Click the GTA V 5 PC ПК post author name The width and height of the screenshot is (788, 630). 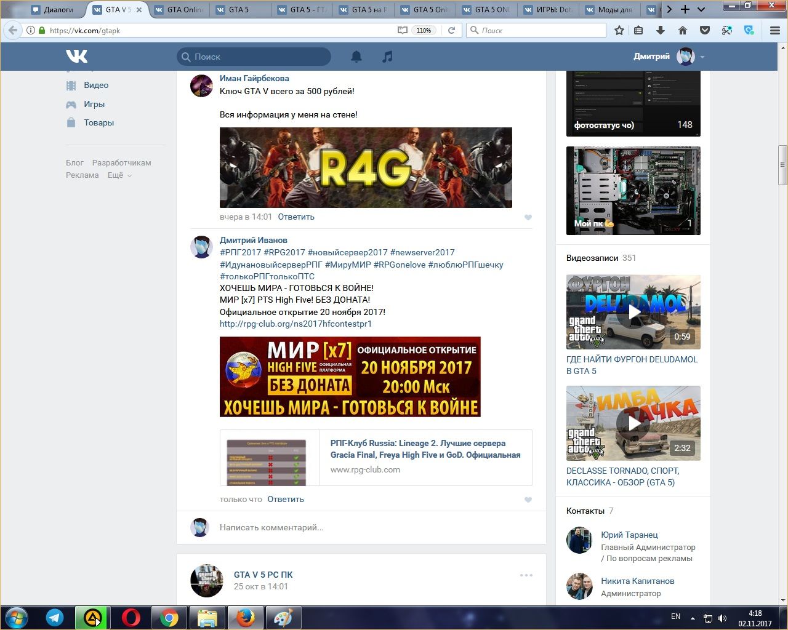tap(263, 575)
